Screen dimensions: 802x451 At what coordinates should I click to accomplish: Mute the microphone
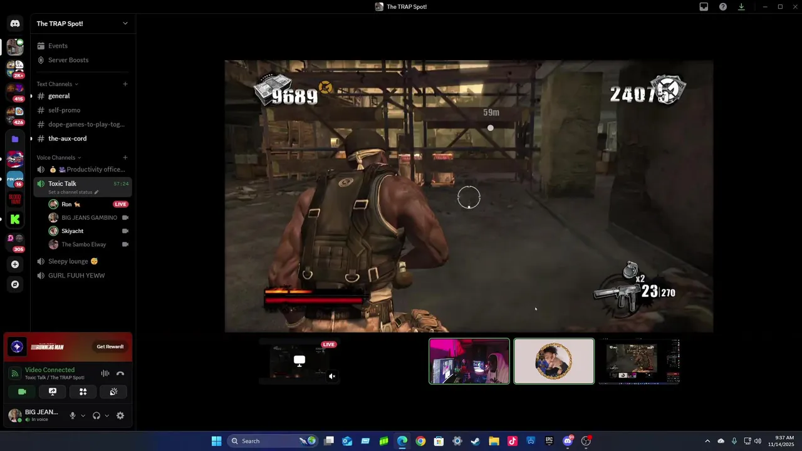point(73,415)
